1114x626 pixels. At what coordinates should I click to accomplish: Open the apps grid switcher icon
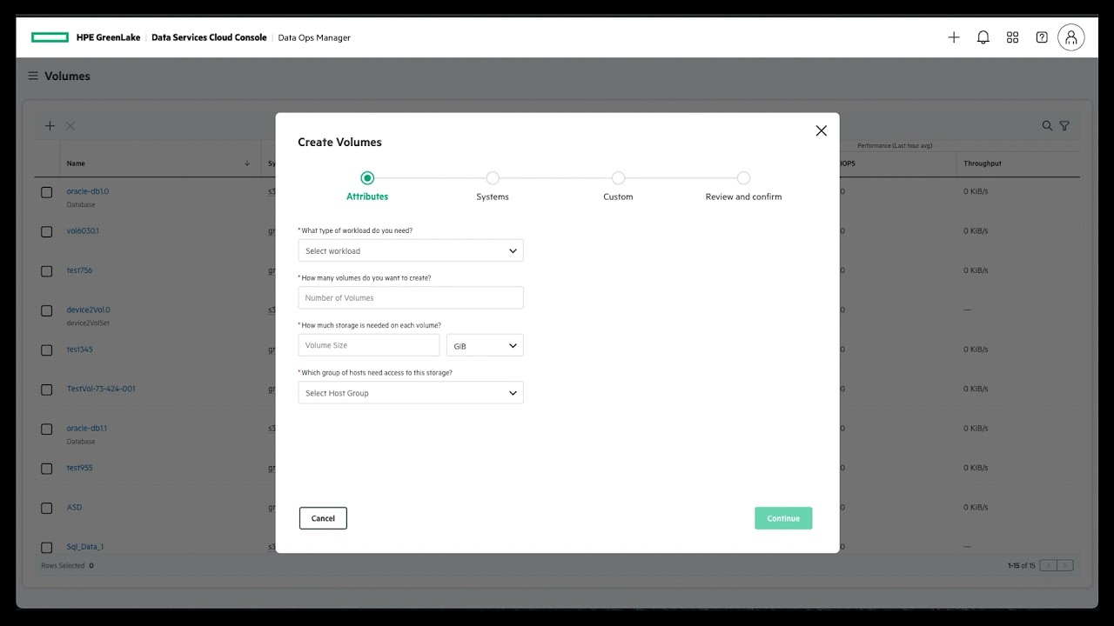(x=1011, y=37)
